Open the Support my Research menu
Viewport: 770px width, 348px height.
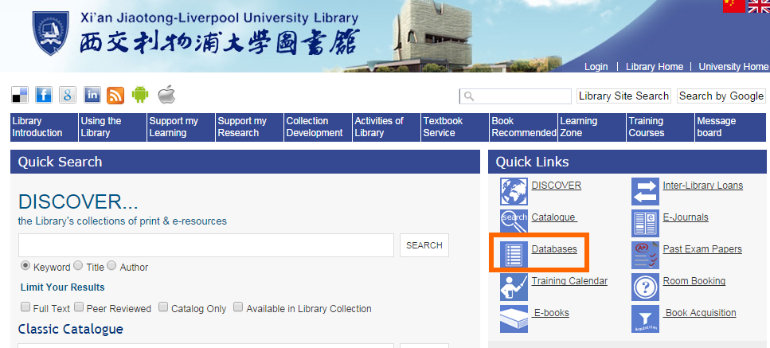[x=249, y=127]
